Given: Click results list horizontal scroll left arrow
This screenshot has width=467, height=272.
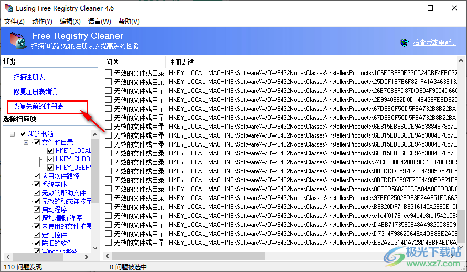Looking at the screenshot, I should 107,256.
